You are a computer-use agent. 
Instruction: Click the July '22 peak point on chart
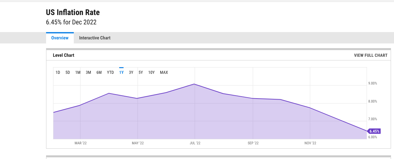click(194, 84)
